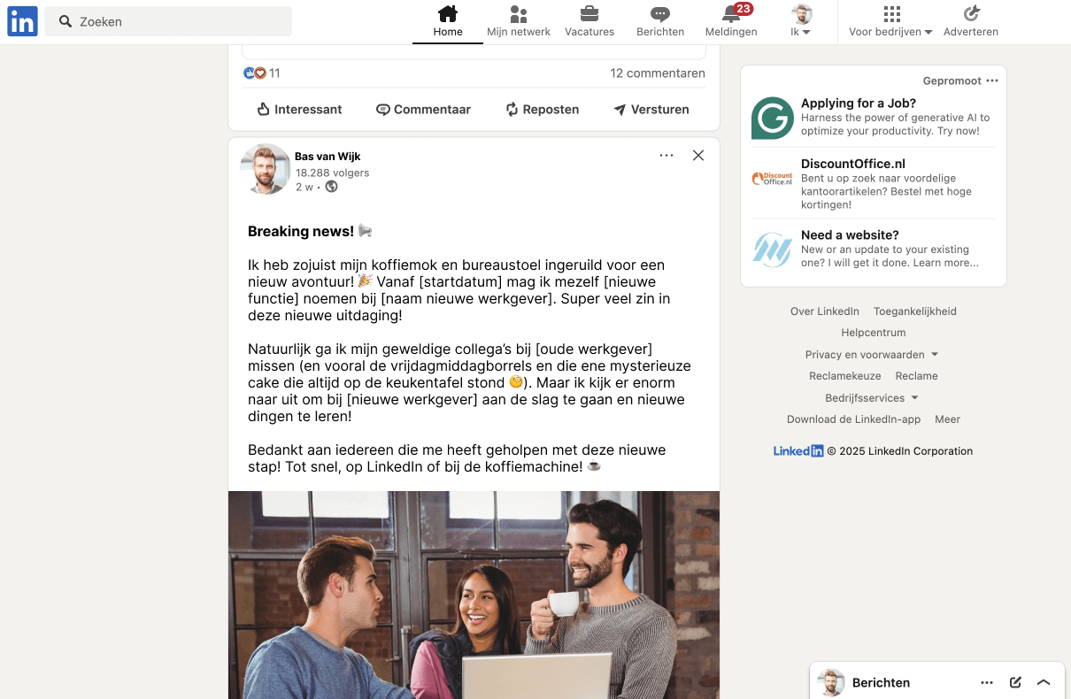Open the three-dots menu on Bas van Wijk's post
This screenshot has width=1071, height=699.
click(x=666, y=156)
